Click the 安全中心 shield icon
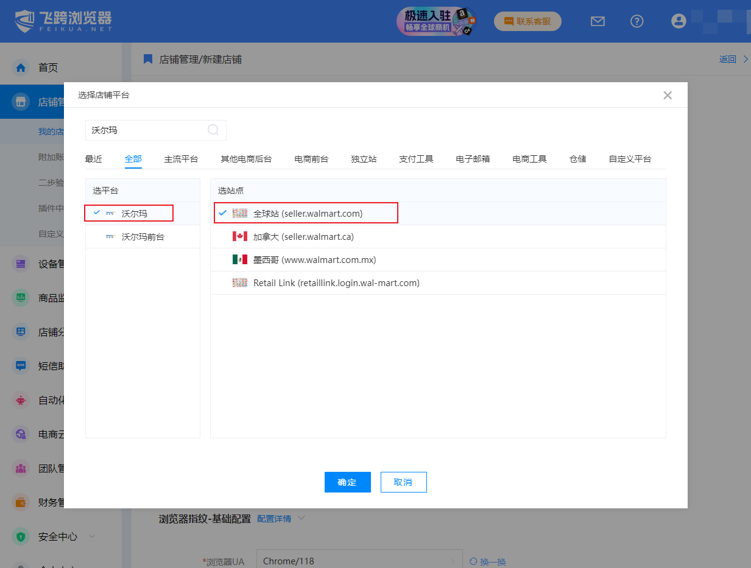751x568 pixels. tap(21, 536)
